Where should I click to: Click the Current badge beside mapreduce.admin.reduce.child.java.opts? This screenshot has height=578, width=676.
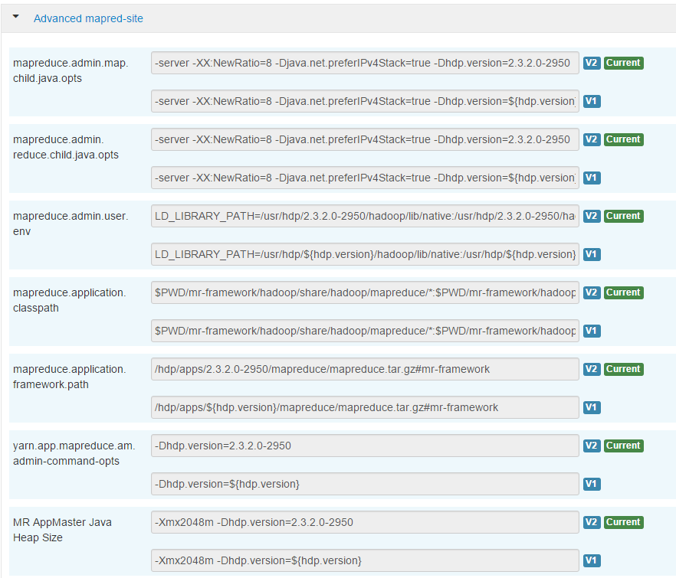[623, 139]
